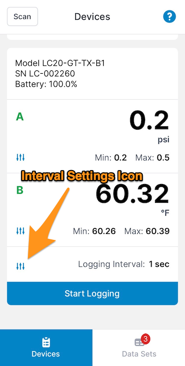185x366 pixels.
Task: Tap the Model LC20-GT-TX-B1 device header
Action: (x=60, y=63)
